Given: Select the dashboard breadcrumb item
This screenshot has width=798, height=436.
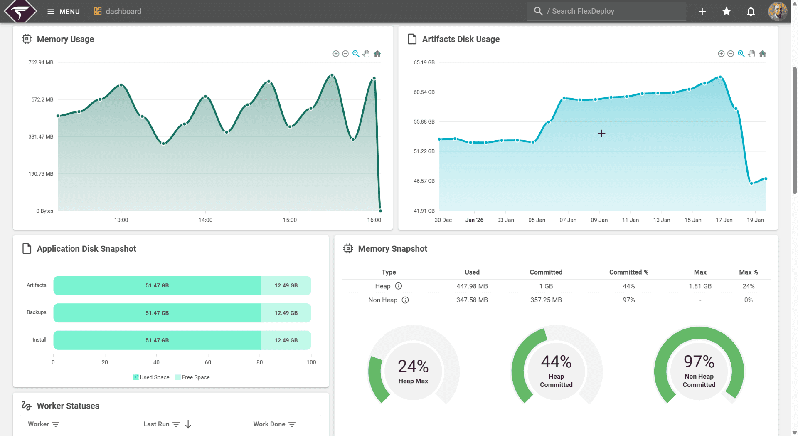Looking at the screenshot, I should 118,12.
